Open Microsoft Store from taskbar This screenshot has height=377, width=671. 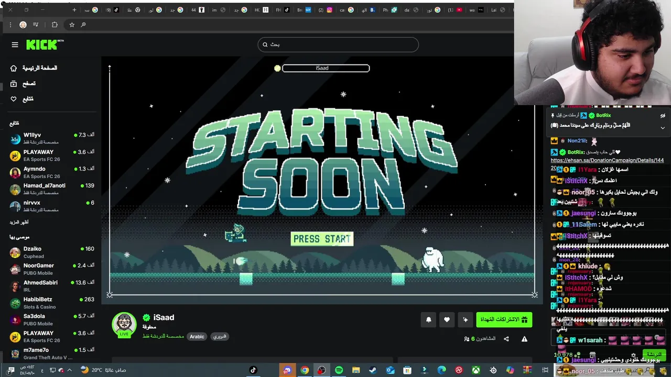(407, 370)
